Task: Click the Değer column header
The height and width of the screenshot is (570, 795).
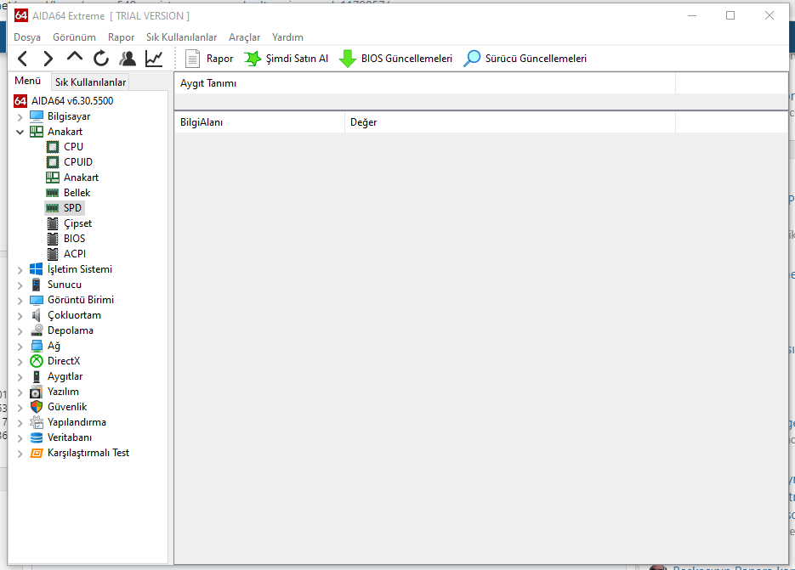Action: click(x=510, y=122)
